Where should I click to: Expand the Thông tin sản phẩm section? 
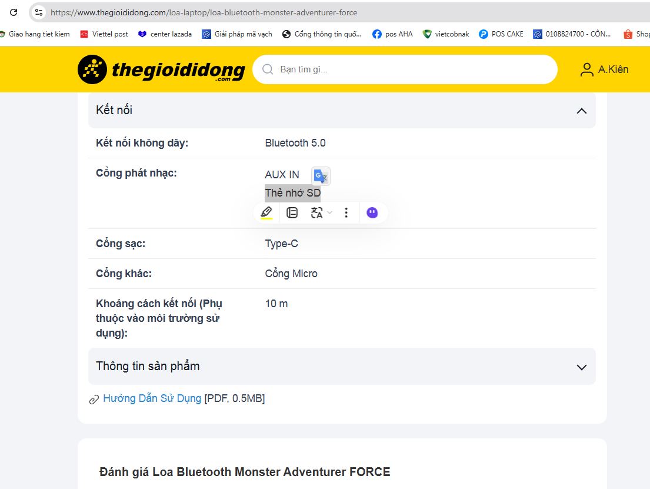(581, 367)
